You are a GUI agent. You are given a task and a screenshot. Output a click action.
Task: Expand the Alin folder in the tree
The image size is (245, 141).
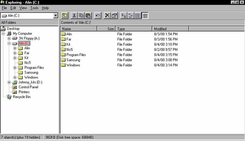click(15, 48)
